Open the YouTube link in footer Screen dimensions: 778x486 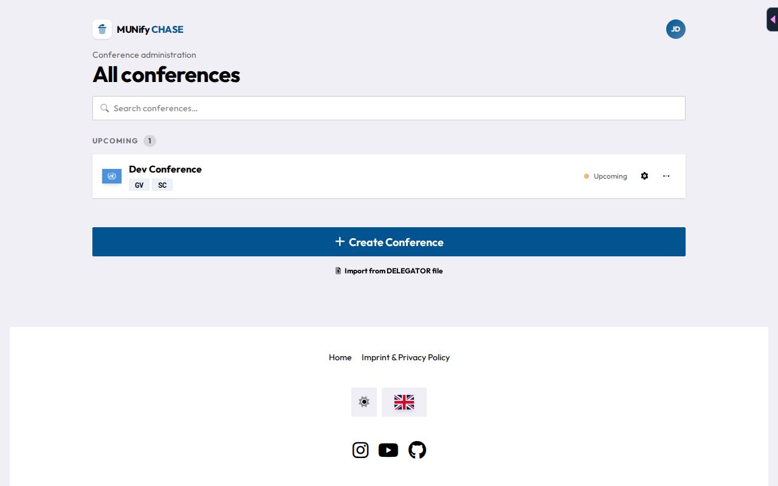coord(388,450)
